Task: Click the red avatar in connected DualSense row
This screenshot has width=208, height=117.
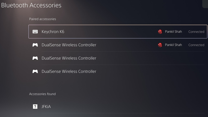Action: (x=160, y=45)
